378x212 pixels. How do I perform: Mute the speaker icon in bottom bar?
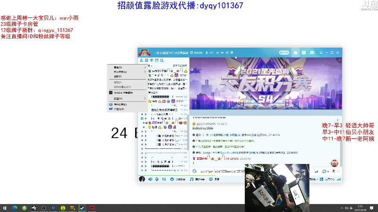point(150,179)
